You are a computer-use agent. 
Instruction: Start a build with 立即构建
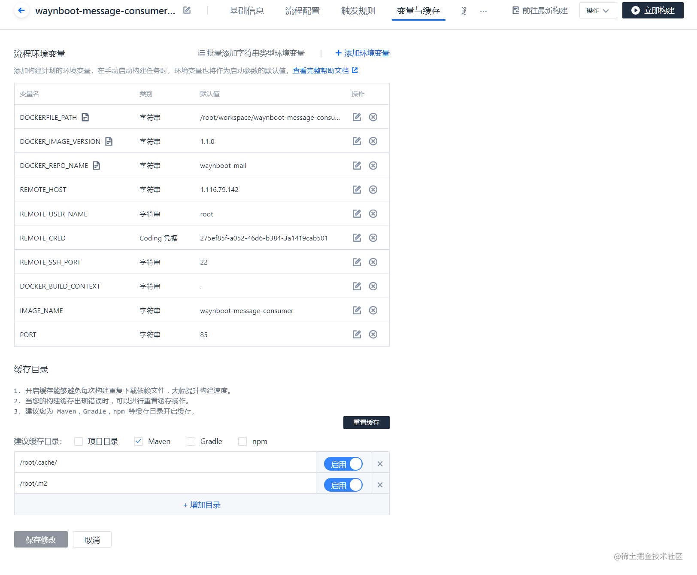tap(652, 10)
